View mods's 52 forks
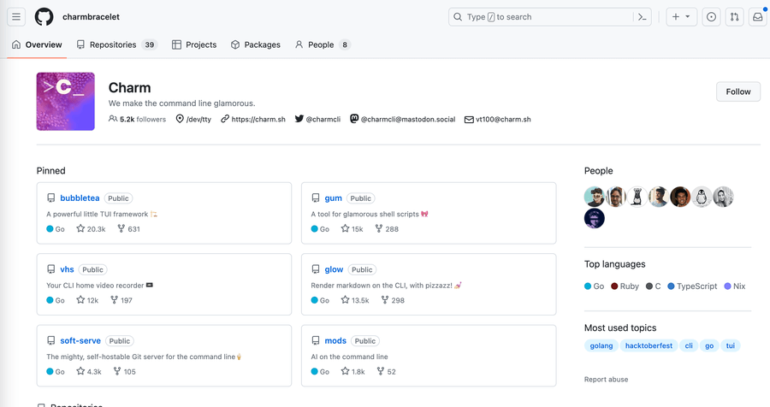 pyautogui.click(x=387, y=372)
